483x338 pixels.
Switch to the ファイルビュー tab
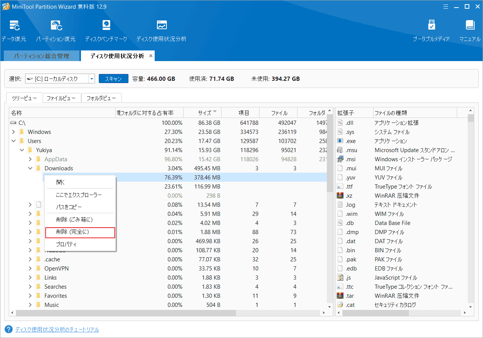coord(62,98)
